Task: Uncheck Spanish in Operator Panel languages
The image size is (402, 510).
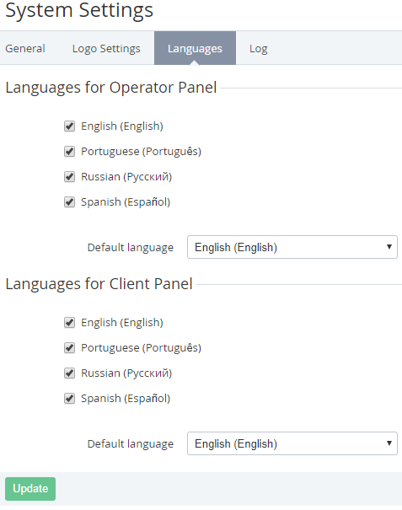Action: coord(69,202)
